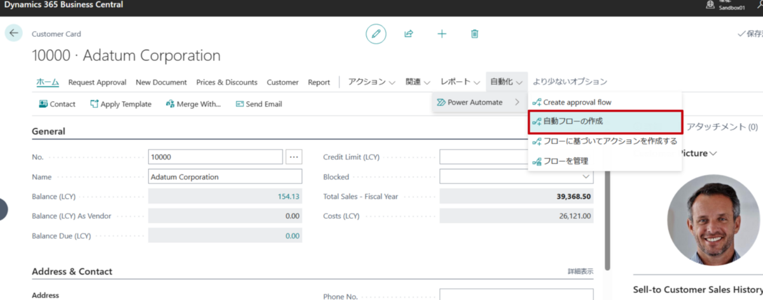This screenshot has height=300, width=763.
Task: Expand the レポート dropdown
Action: point(460,82)
